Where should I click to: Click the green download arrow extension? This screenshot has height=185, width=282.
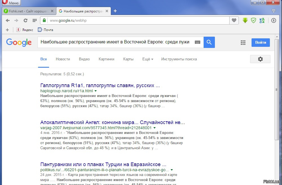245,20
